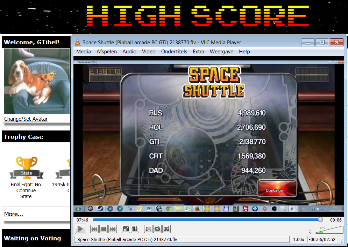348x247 pixels.
Task: Skip to previous media in VLC
Action: tap(94, 229)
